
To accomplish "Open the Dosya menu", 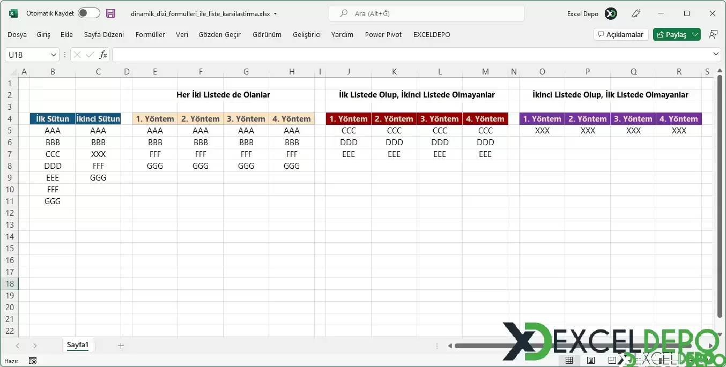I will [x=17, y=34].
